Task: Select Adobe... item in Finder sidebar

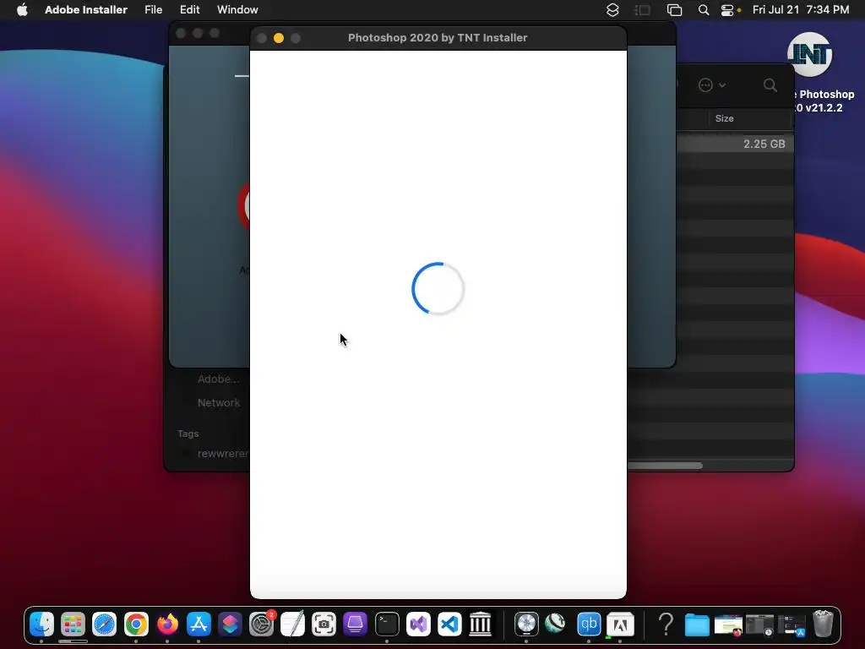Action: [219, 379]
